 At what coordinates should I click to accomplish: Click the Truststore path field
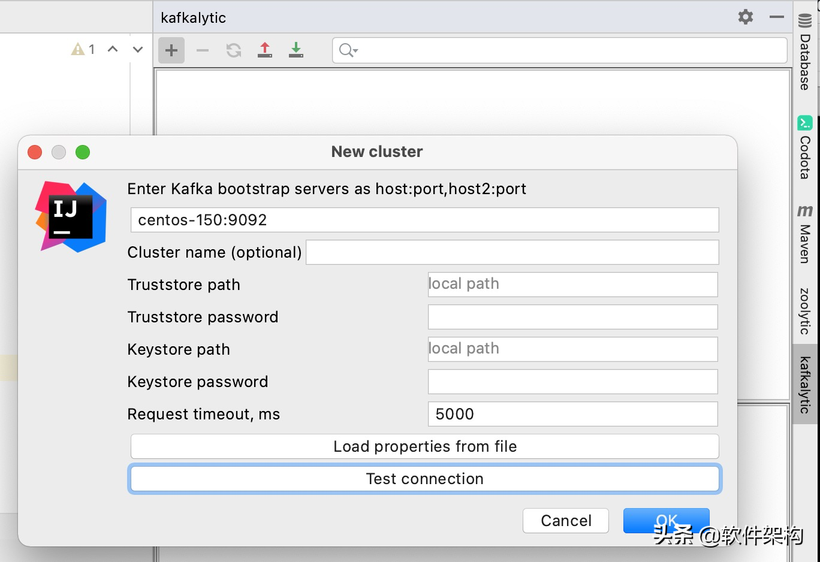(572, 285)
